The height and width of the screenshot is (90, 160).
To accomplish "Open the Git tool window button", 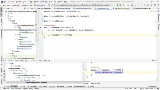I will click(x=6, y=86).
